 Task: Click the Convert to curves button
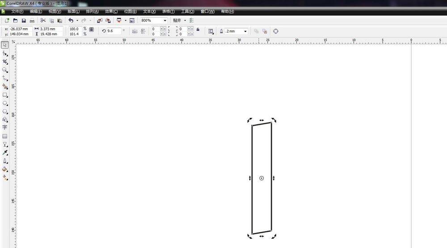(x=276, y=31)
